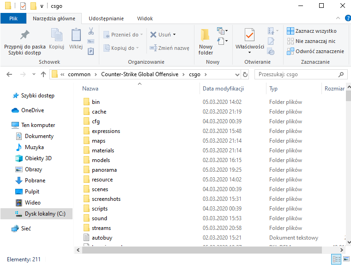This screenshot has width=351, height=265.
Task: Switch to Narzędzia główne tab
Action: [54, 18]
